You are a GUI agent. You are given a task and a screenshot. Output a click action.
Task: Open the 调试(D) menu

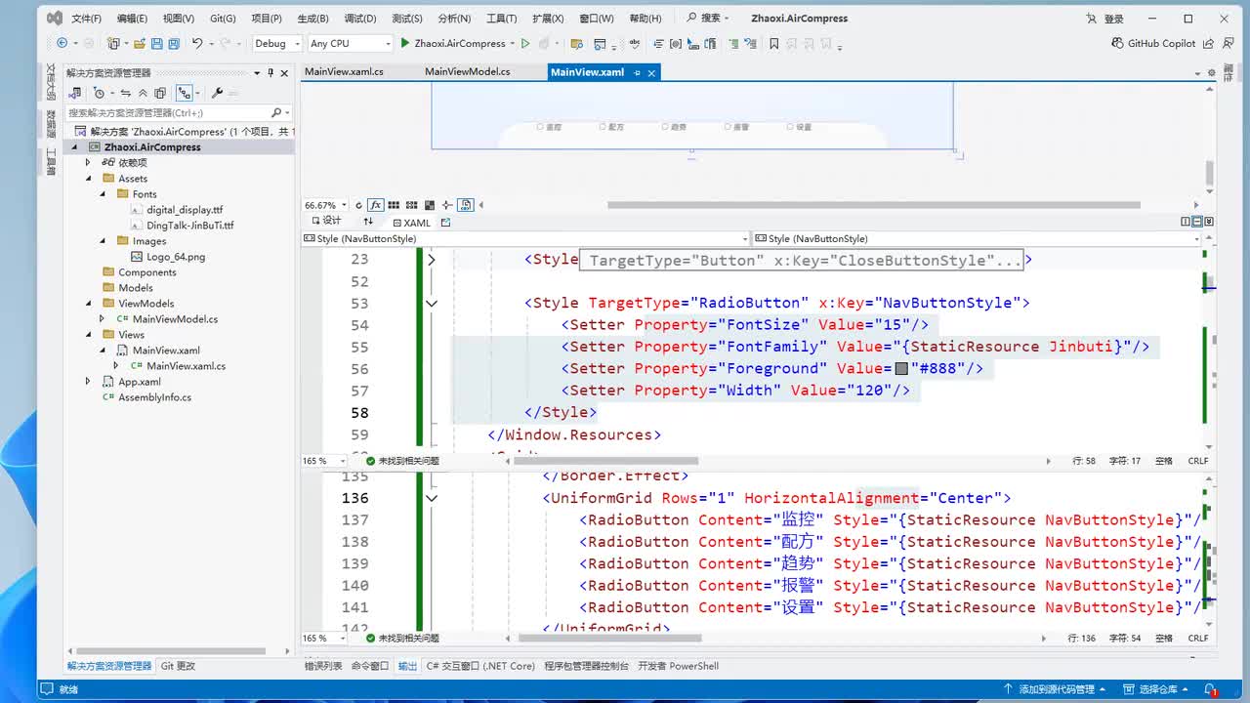tap(360, 19)
